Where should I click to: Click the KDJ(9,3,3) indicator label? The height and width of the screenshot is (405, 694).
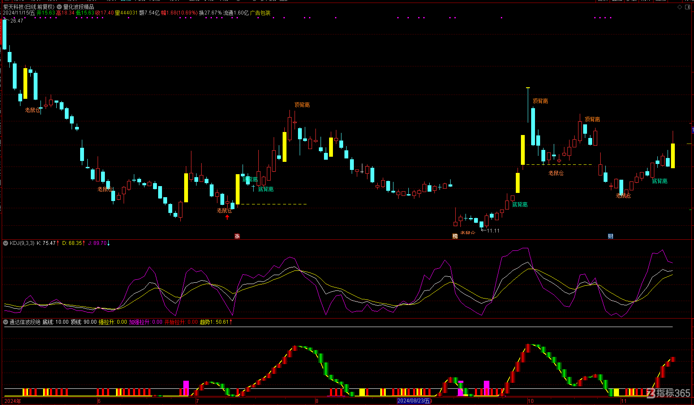[22, 243]
